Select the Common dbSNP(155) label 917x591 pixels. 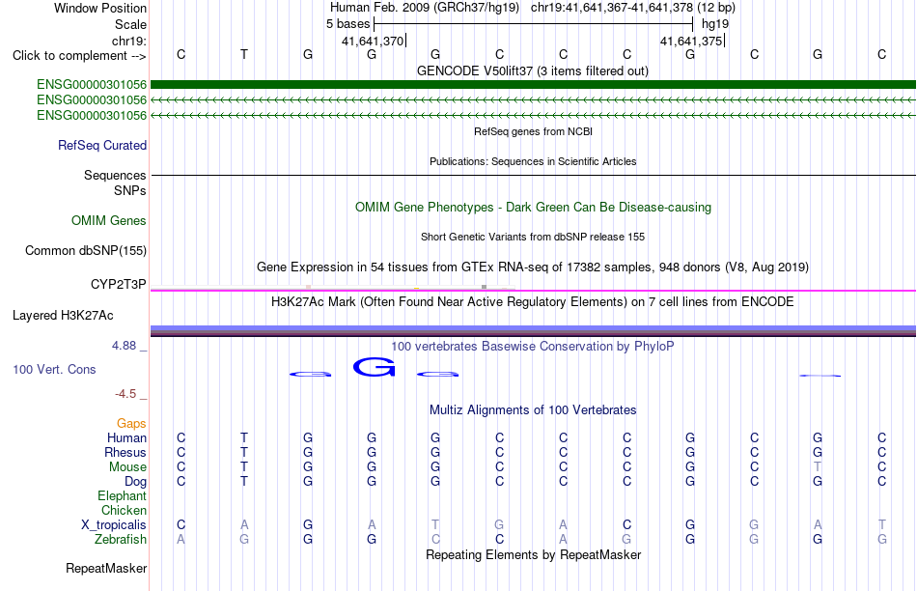coord(86,250)
